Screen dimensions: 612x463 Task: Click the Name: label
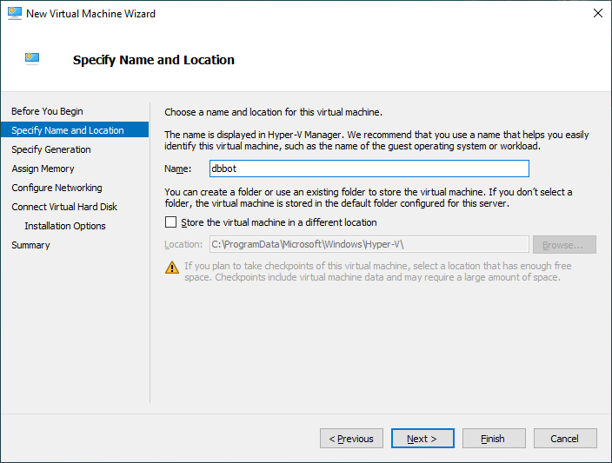tap(178, 169)
